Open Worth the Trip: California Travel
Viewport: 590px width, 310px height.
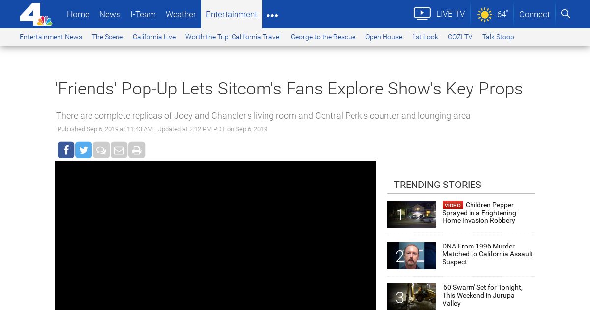233,37
